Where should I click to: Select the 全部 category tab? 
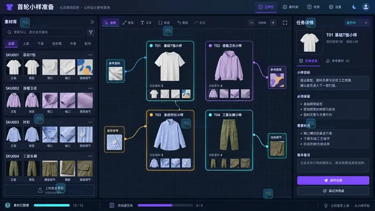click(11, 43)
